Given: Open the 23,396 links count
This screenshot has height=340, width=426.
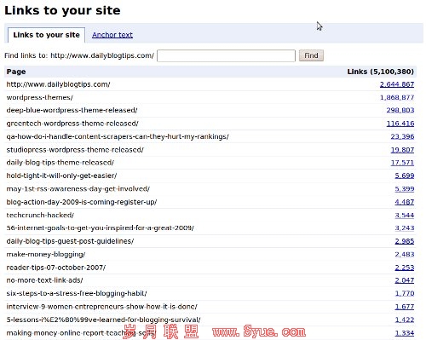Looking at the screenshot, I should tap(402, 136).
